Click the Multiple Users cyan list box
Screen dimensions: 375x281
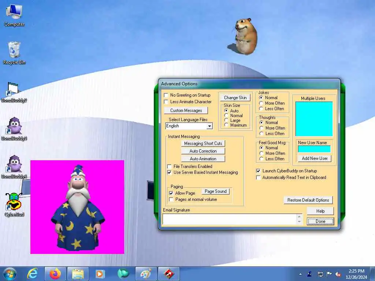pos(314,119)
